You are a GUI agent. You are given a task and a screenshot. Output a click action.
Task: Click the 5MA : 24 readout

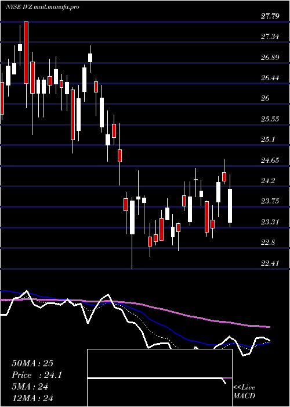click(30, 387)
